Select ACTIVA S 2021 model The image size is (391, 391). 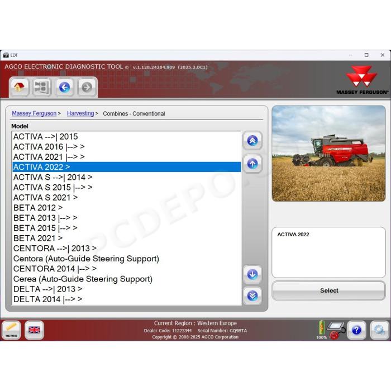coord(127,198)
